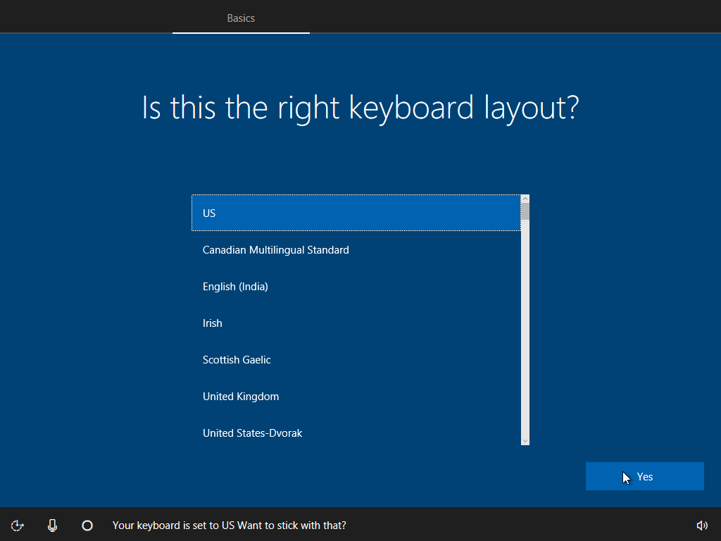
Task: Click the keyboard list scrollbar thumb
Action: coord(525,211)
